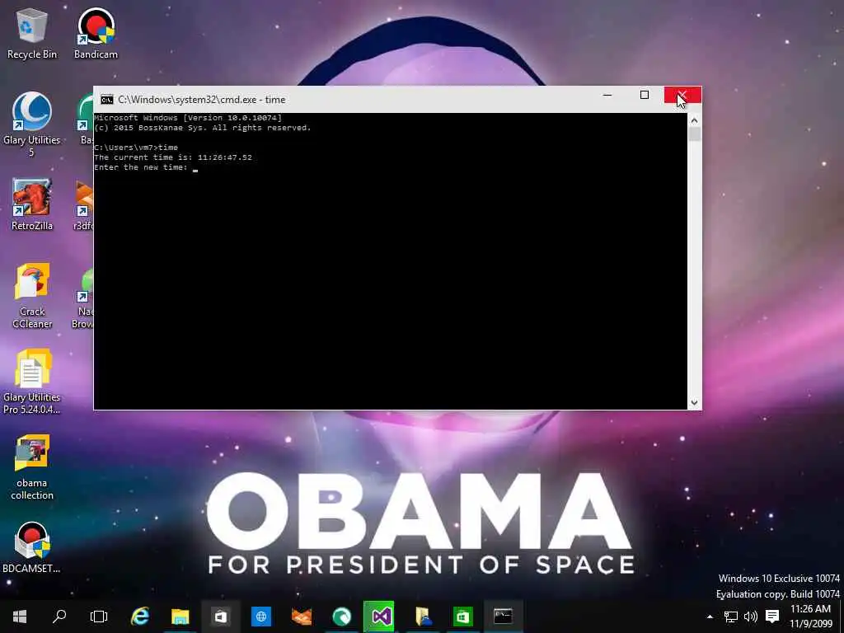
Task: Click the cmd.exe window title text
Action: 202,100
